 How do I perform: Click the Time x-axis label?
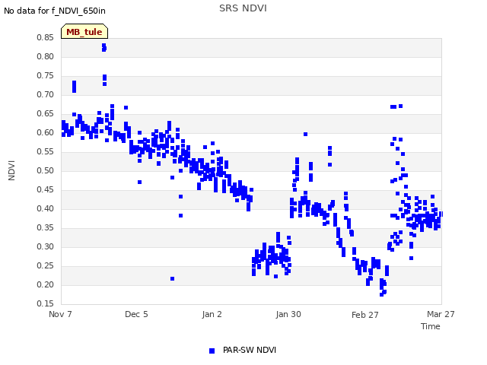pyautogui.click(x=430, y=326)
